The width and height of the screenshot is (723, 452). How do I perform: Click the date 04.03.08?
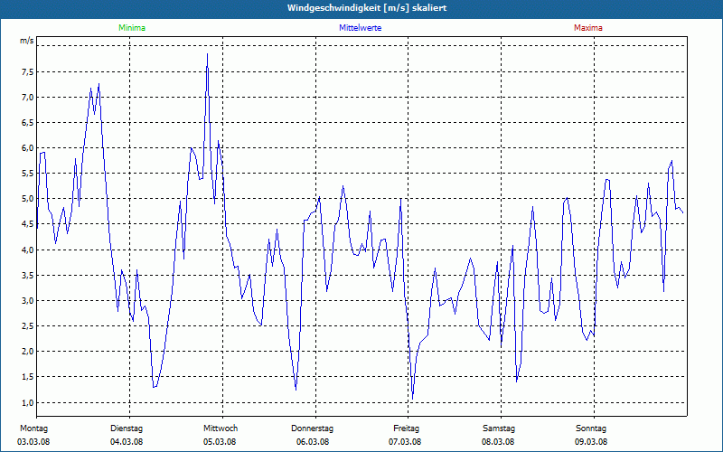tap(127, 442)
